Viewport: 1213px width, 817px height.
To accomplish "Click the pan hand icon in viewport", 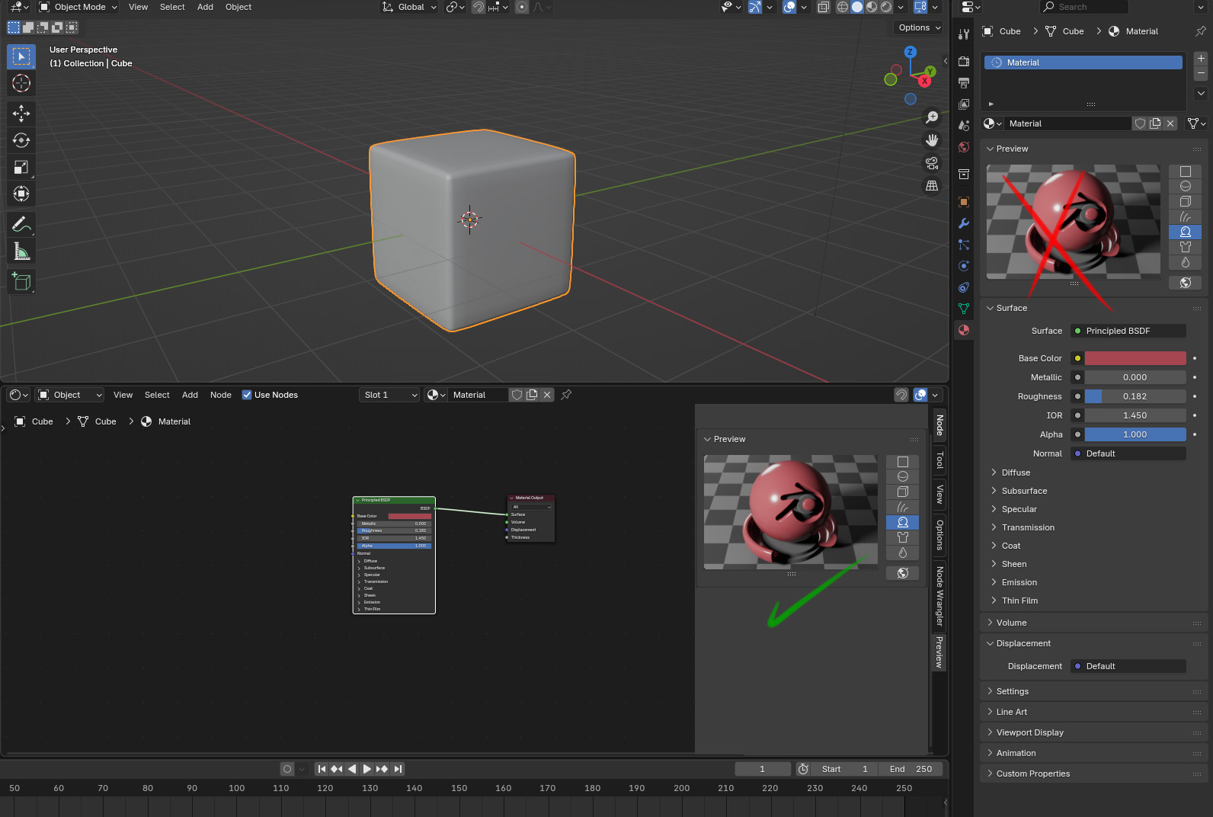I will (x=932, y=140).
